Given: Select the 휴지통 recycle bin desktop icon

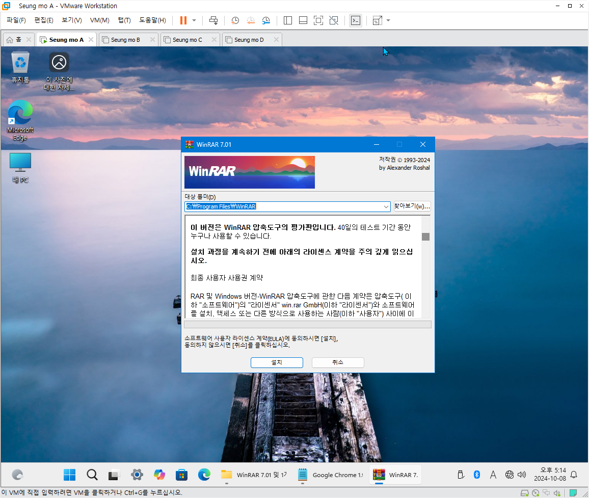Looking at the screenshot, I should point(20,68).
